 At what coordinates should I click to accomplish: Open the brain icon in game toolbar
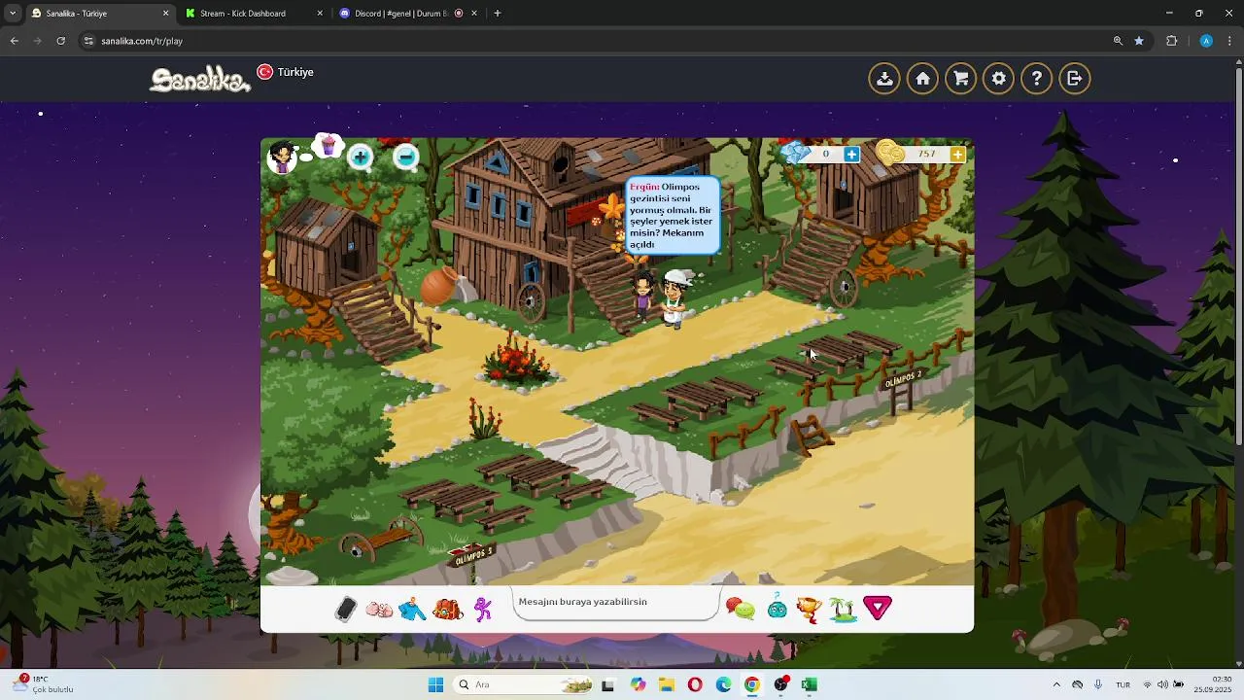point(379,610)
